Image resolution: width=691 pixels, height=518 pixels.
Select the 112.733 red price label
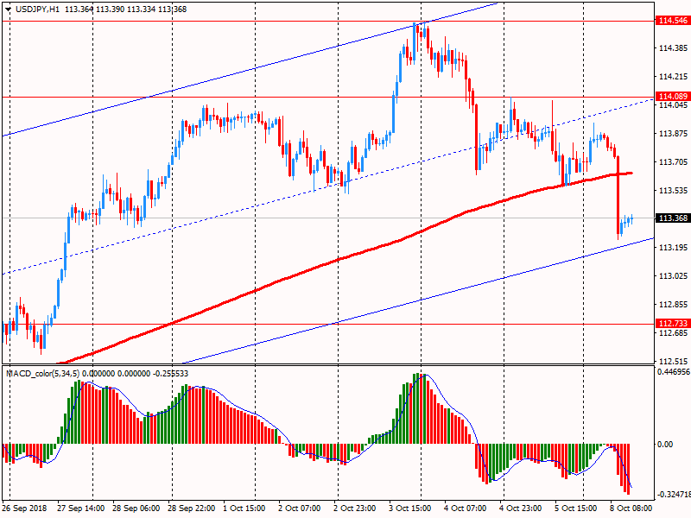click(673, 324)
